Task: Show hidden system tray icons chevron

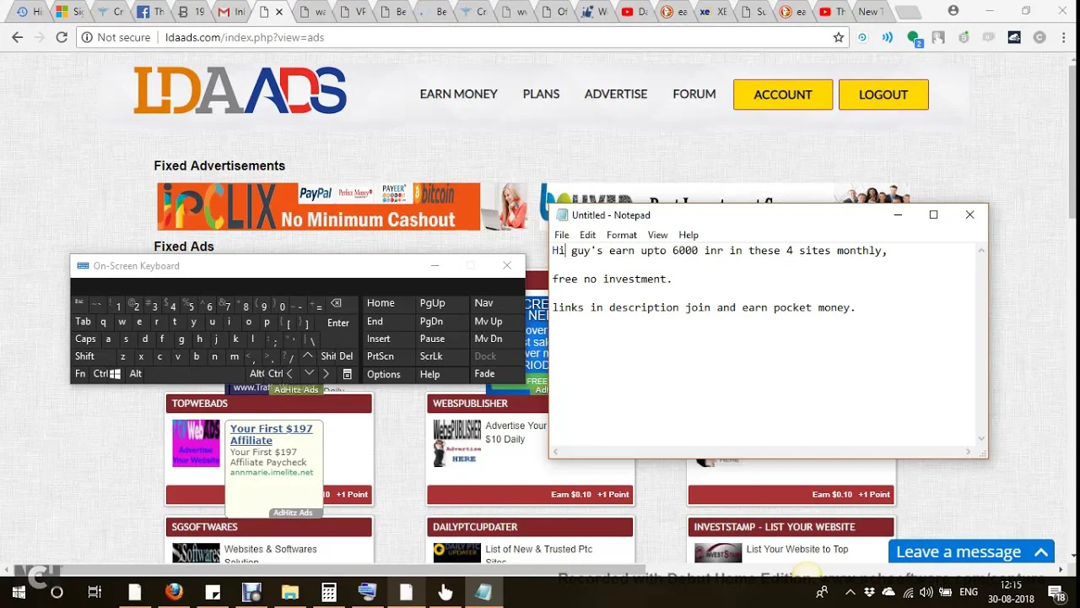Action: tap(850, 593)
